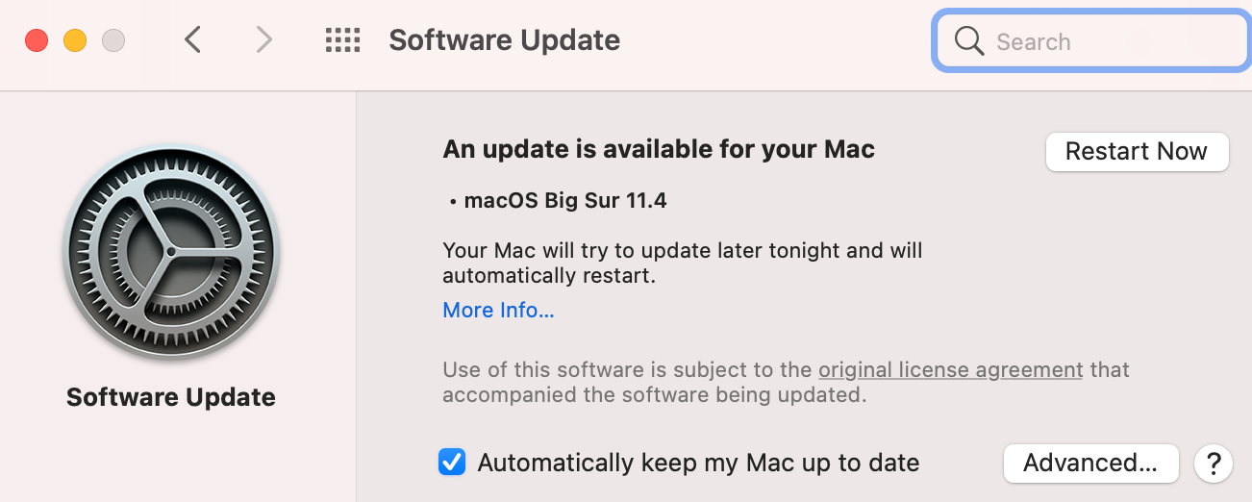Click the "An update is available" heading

tap(659, 149)
